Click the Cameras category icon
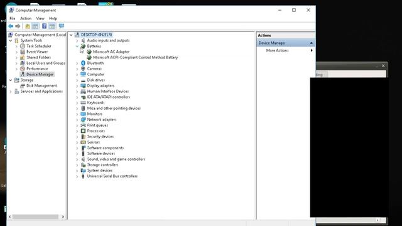Screen dimensions: 402x226 pyautogui.click(x=83, y=68)
